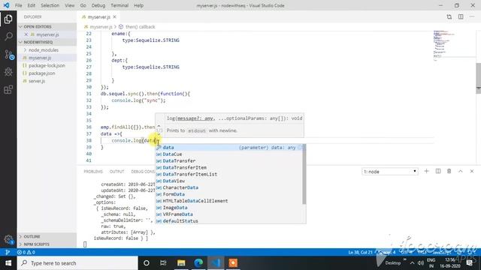The height and width of the screenshot is (270, 481).
Task: Select 'DataTransfer' autocomplete suggestion
Action: 228,160
